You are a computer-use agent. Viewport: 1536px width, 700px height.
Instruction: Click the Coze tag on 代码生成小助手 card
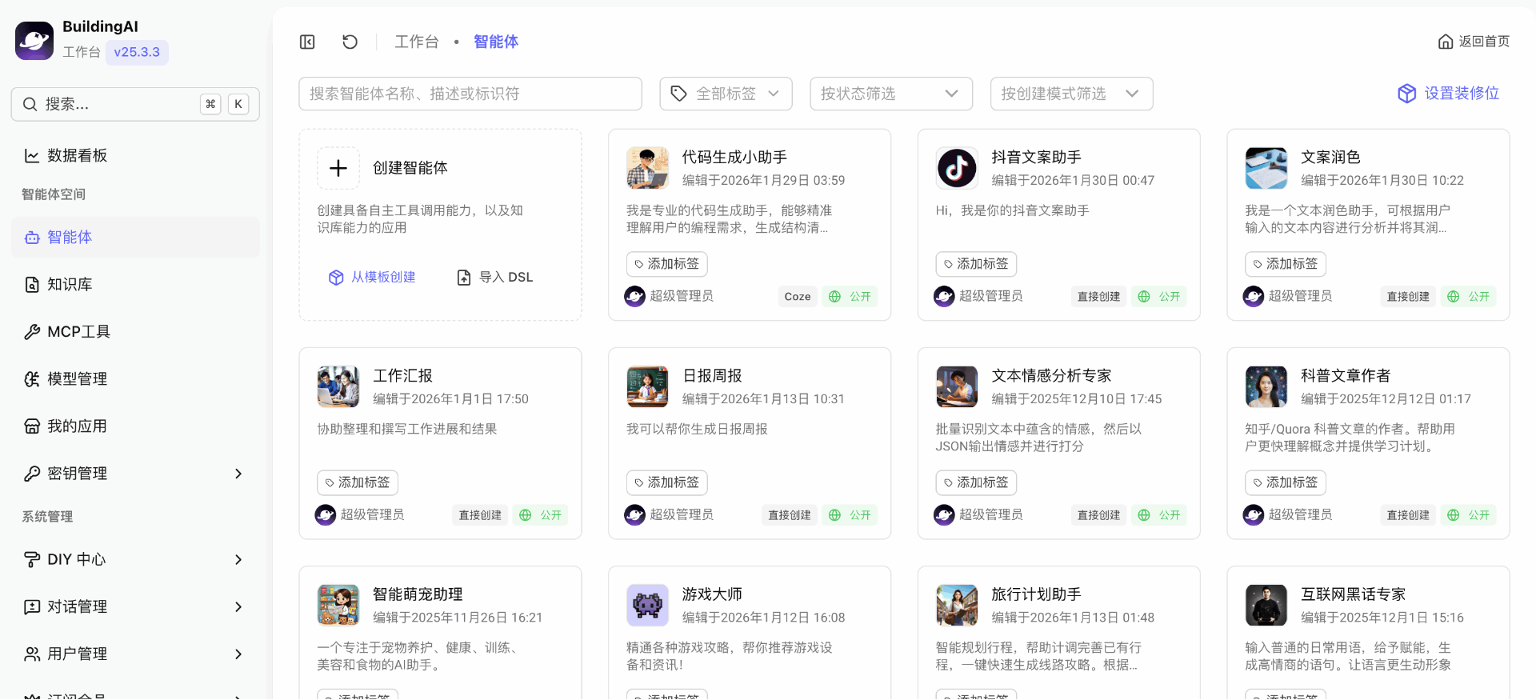pyautogui.click(x=798, y=297)
